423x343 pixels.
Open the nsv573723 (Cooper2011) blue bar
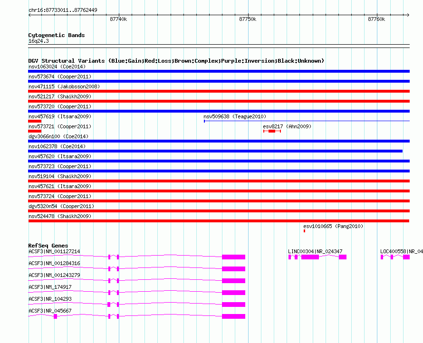coord(219,171)
